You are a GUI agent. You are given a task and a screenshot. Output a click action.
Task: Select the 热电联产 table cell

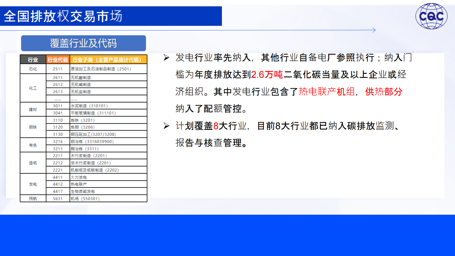108,184
